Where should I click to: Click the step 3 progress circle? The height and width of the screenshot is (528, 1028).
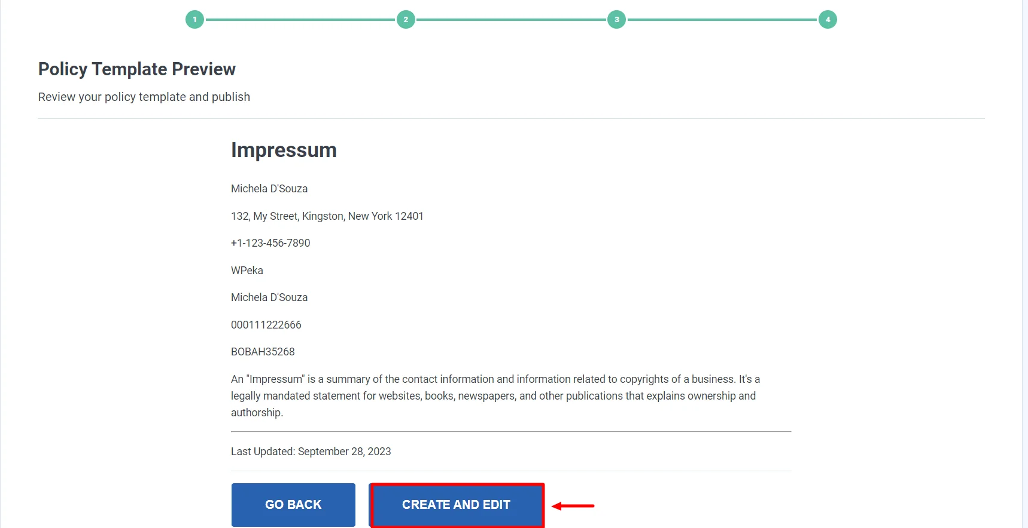616,19
